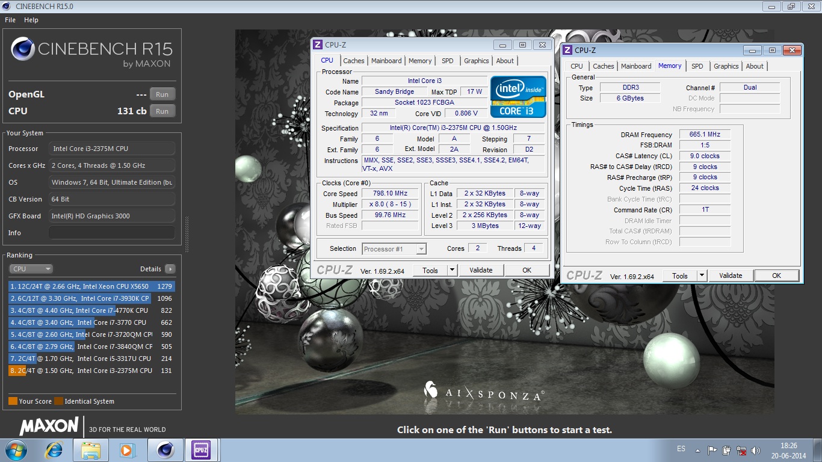This screenshot has height=462, width=822.
Task: Select ranking row Core i7-3770 662
Action: pos(91,322)
